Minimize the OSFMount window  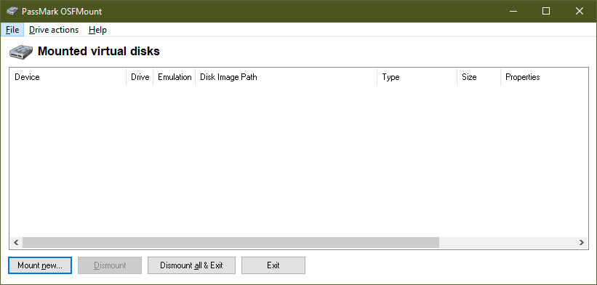click(513, 11)
